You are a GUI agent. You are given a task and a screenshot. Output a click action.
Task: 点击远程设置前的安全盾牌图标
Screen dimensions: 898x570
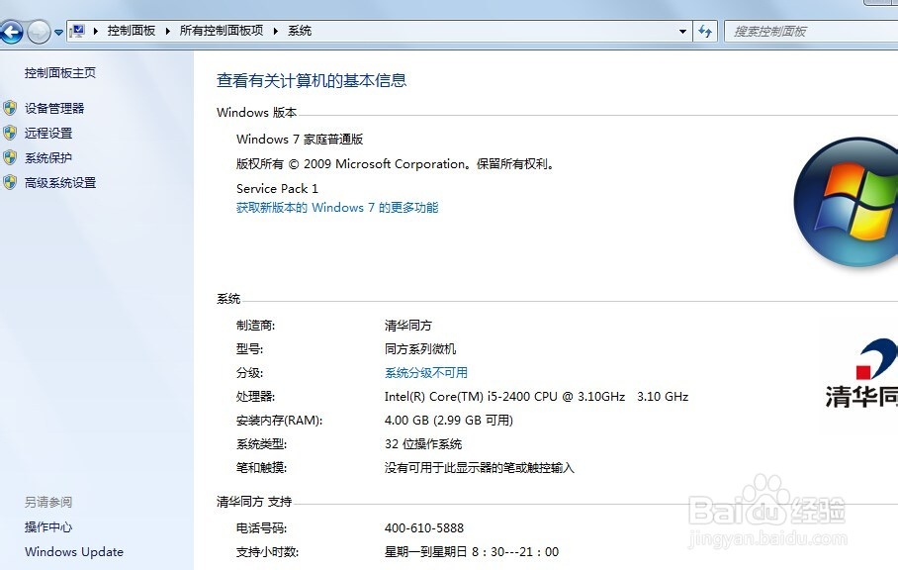(x=11, y=133)
